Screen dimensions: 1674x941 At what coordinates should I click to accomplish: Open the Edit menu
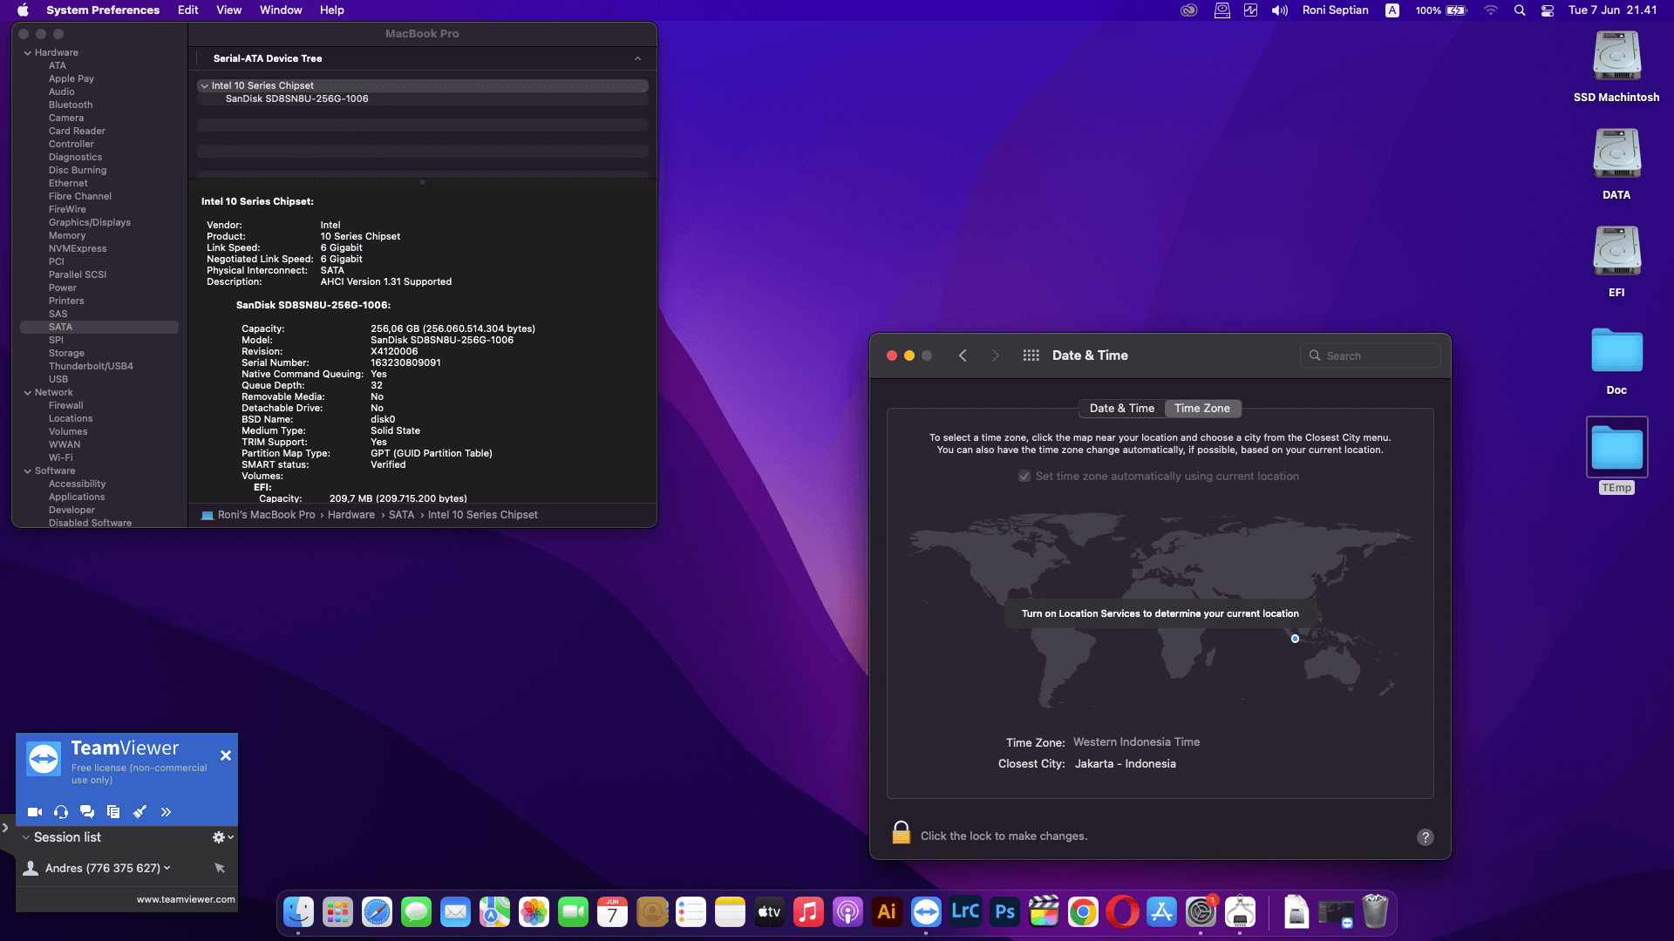point(187,10)
